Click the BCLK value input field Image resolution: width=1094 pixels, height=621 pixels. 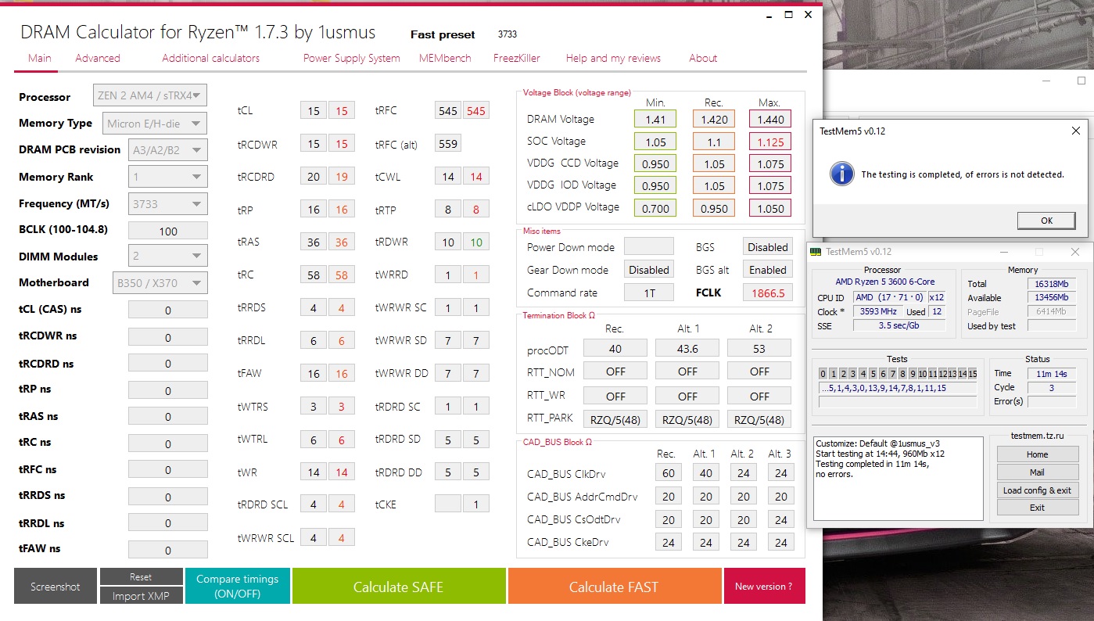point(168,231)
